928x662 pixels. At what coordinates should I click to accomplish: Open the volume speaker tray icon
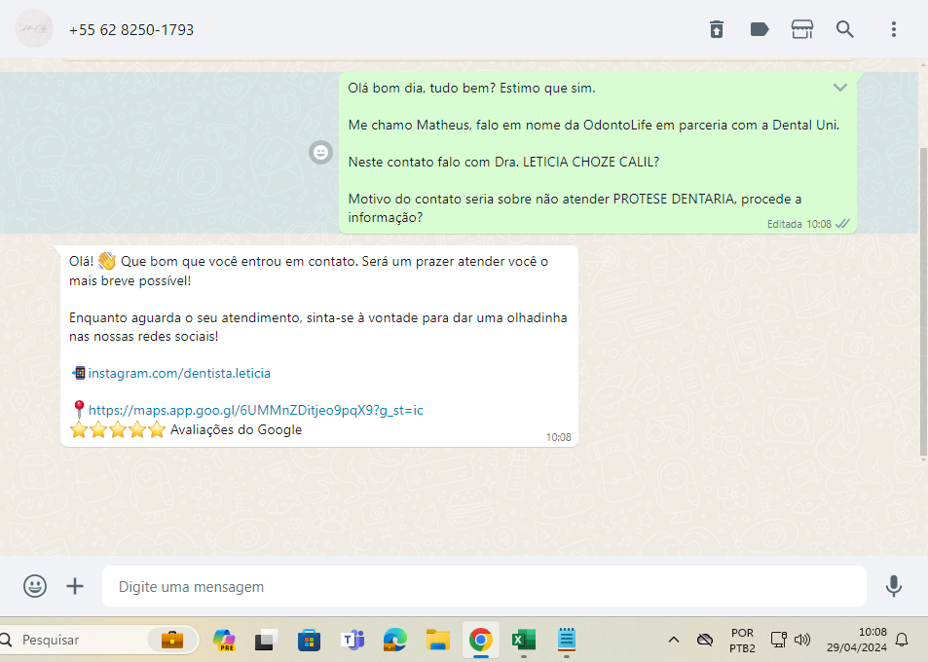click(802, 640)
